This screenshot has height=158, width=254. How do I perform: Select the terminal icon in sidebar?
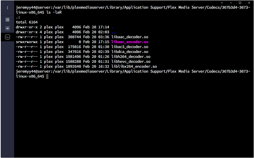pos(7,37)
